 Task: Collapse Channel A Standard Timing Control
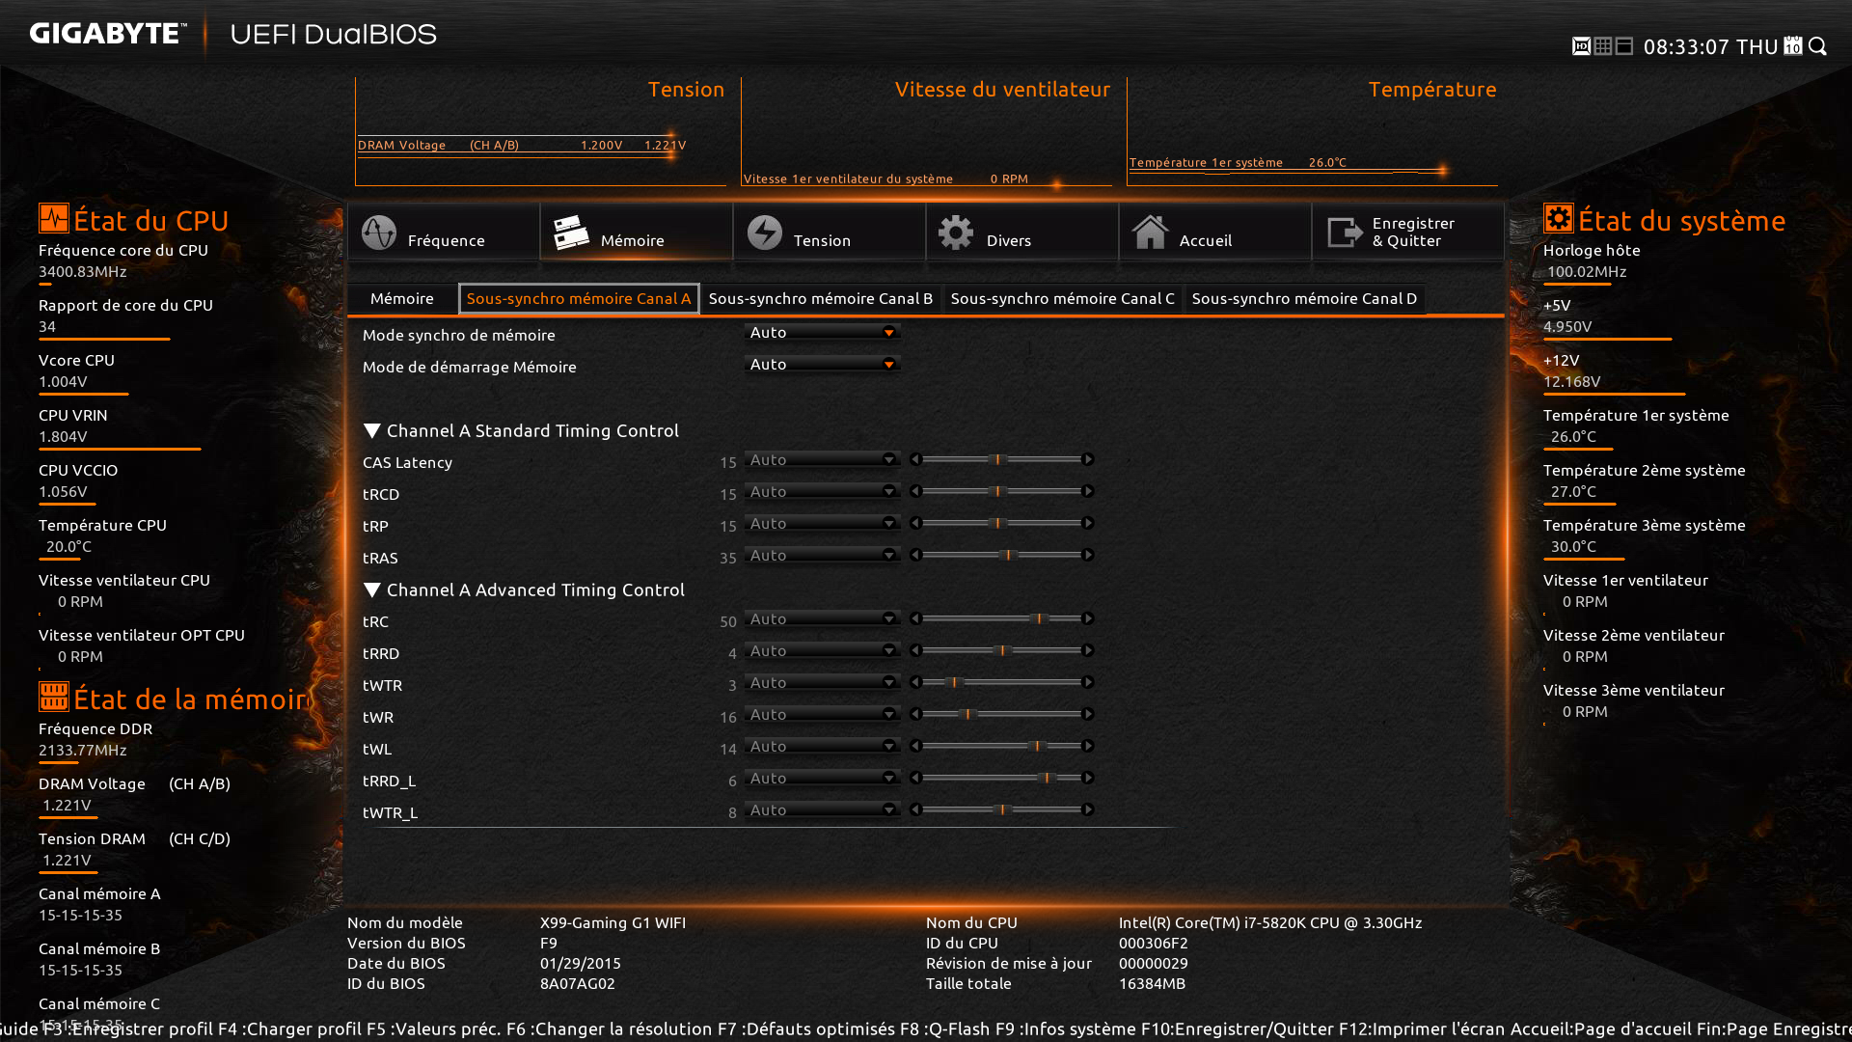(371, 430)
